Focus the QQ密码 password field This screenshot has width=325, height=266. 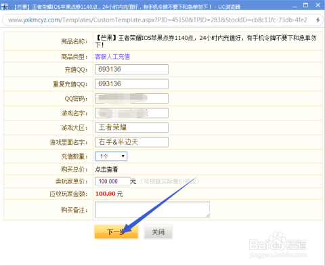(131, 98)
